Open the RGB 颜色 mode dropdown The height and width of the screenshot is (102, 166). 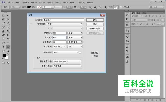59,47
